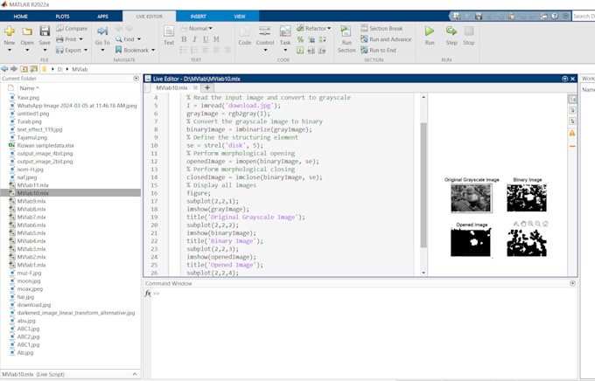The image size is (595, 381).
Task: Click Run to End
Action: [x=381, y=50]
